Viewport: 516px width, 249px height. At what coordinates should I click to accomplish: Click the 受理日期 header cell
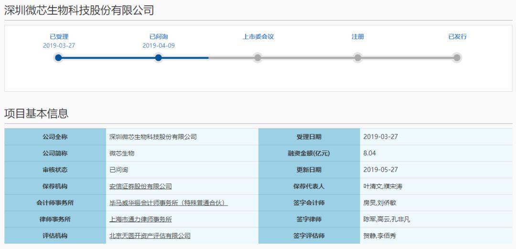click(x=309, y=137)
